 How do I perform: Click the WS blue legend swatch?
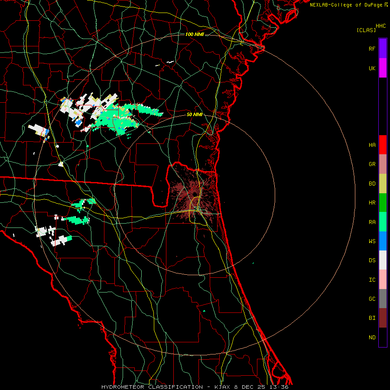tap(383, 241)
